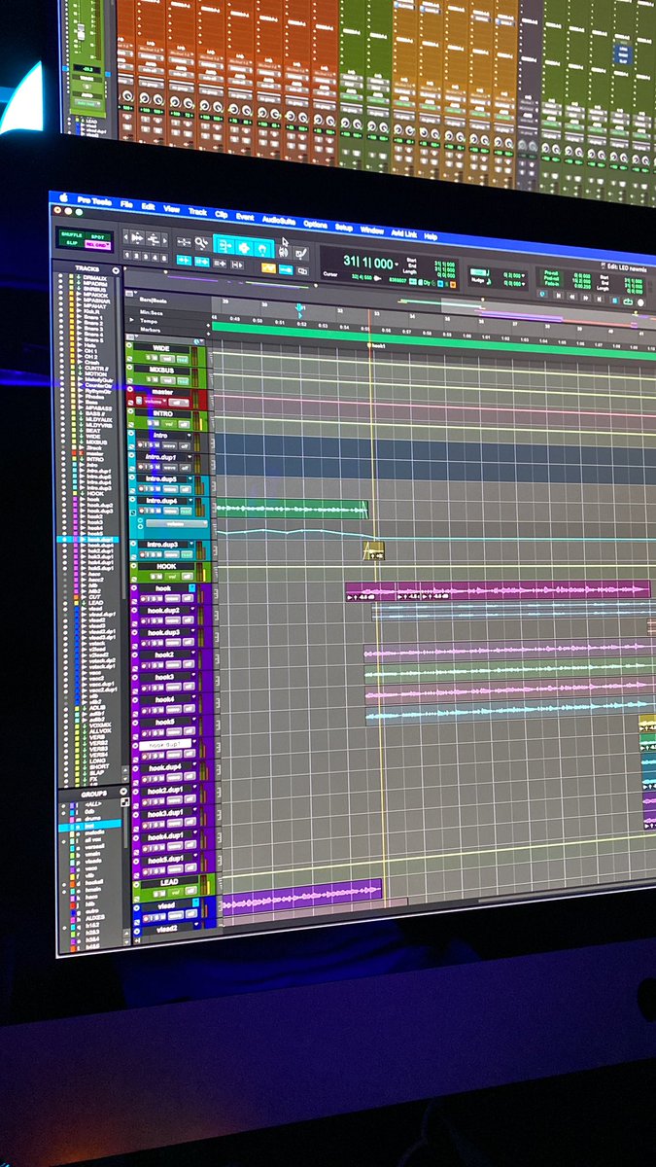This screenshot has width=656, height=1167.
Task: Click the main counter 31|1|000 display
Action: (369, 263)
